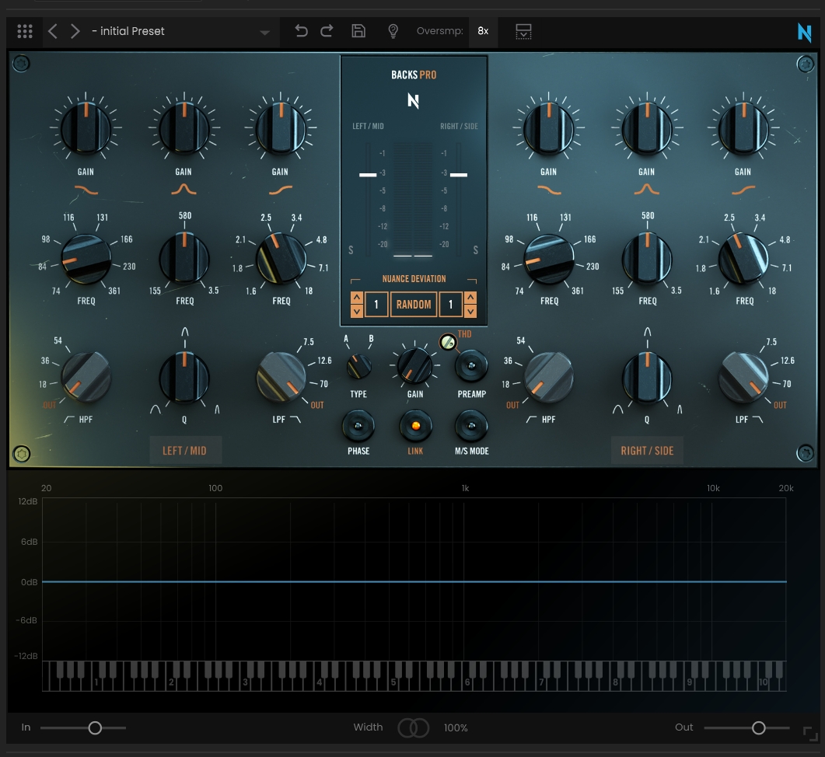Screen dimensions: 825x757
Task: Click the Left/Mid low-band FREQ knob
Action: [86, 260]
